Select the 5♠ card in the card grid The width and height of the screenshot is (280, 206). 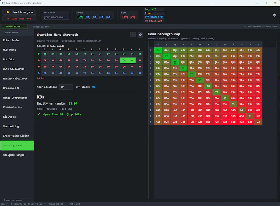click(x=69, y=73)
